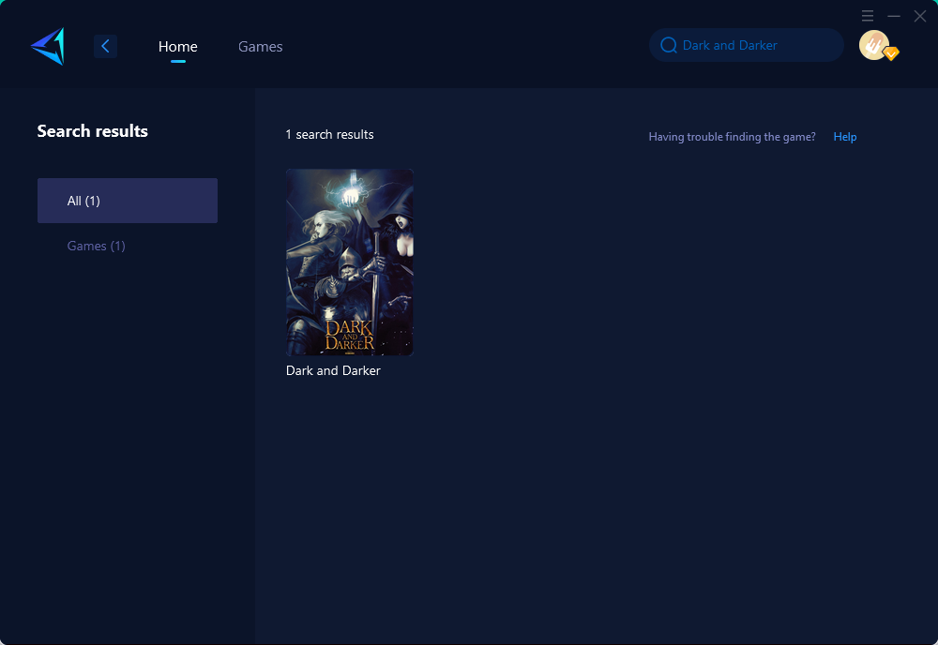
Task: Click the Help link
Action: [845, 137]
